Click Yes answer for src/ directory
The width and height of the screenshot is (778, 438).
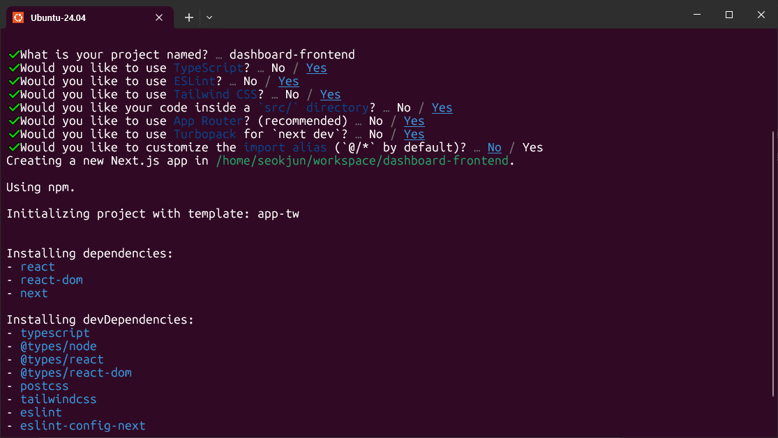(x=442, y=107)
